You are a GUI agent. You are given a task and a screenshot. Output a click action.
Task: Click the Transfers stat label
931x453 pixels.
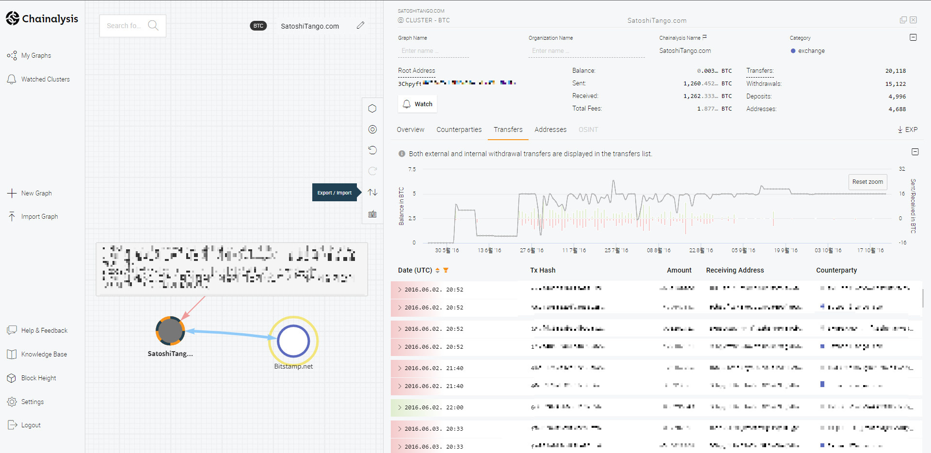[760, 71]
